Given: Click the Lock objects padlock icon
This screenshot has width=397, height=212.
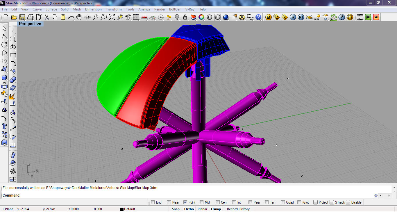Looking at the screenshot, I should 185,17.
